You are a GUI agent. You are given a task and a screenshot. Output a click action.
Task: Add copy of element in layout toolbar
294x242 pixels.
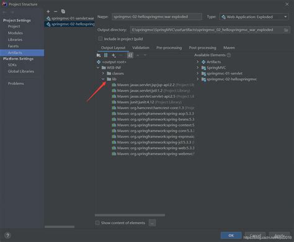pos(114,55)
